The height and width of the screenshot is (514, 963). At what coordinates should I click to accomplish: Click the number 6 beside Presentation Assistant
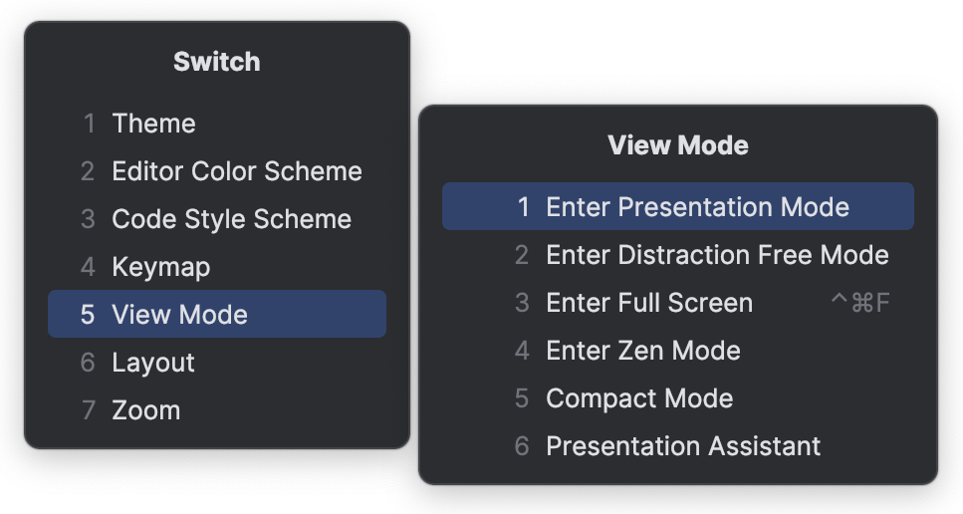pos(522,446)
